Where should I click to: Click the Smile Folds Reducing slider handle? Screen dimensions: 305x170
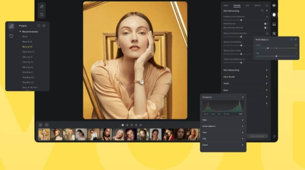pos(241,63)
